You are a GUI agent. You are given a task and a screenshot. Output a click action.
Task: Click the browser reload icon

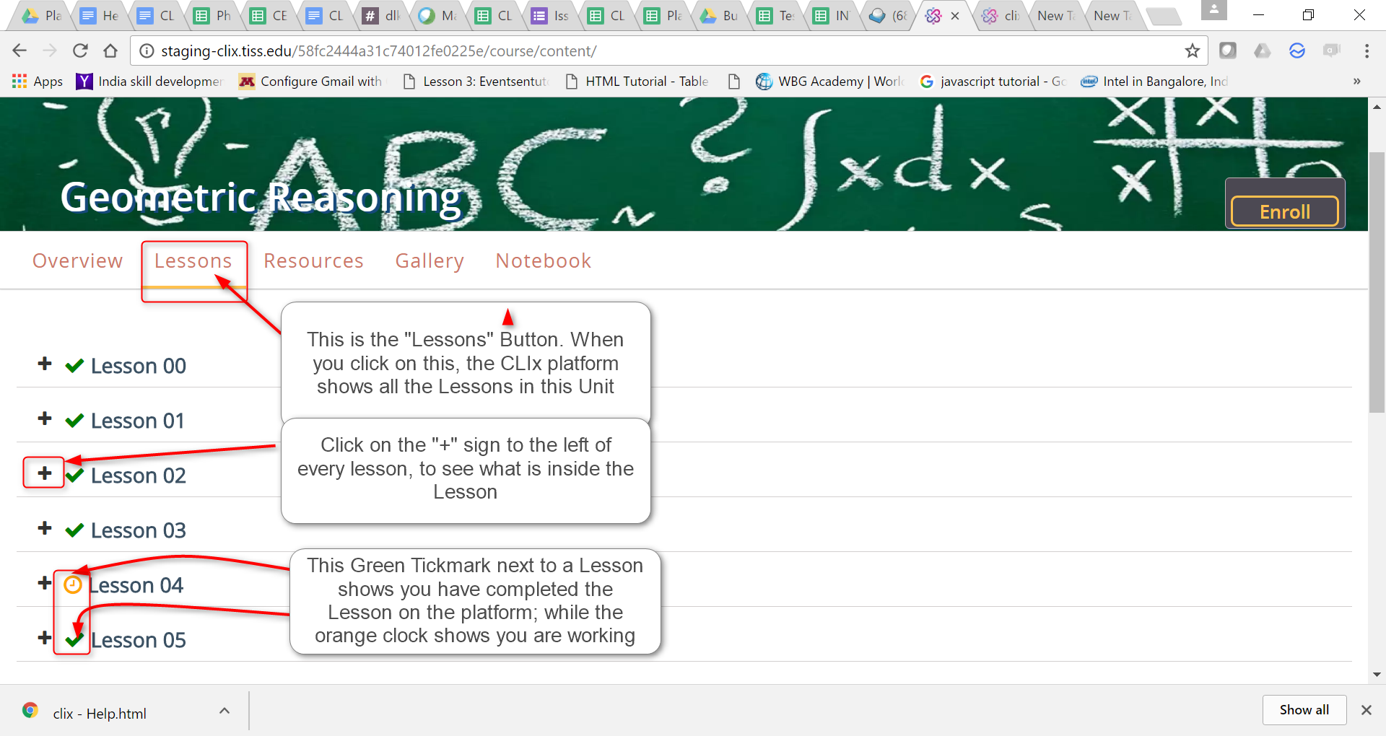click(x=80, y=51)
